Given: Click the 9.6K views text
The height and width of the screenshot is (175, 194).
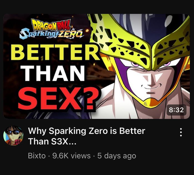Looking at the screenshot, I should coord(72,156).
